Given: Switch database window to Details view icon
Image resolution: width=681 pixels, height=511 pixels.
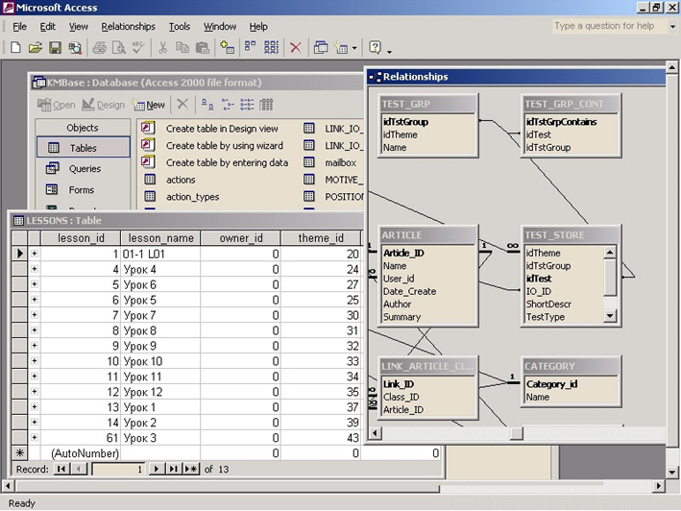Looking at the screenshot, I should pyautogui.click(x=266, y=105).
